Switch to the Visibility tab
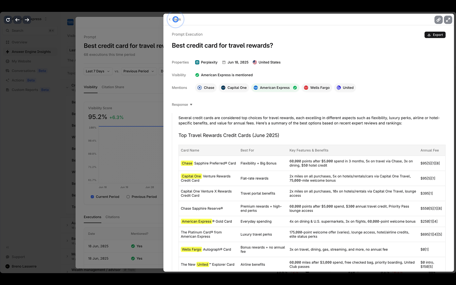Viewport: 456px width, 285px height. click(91, 87)
